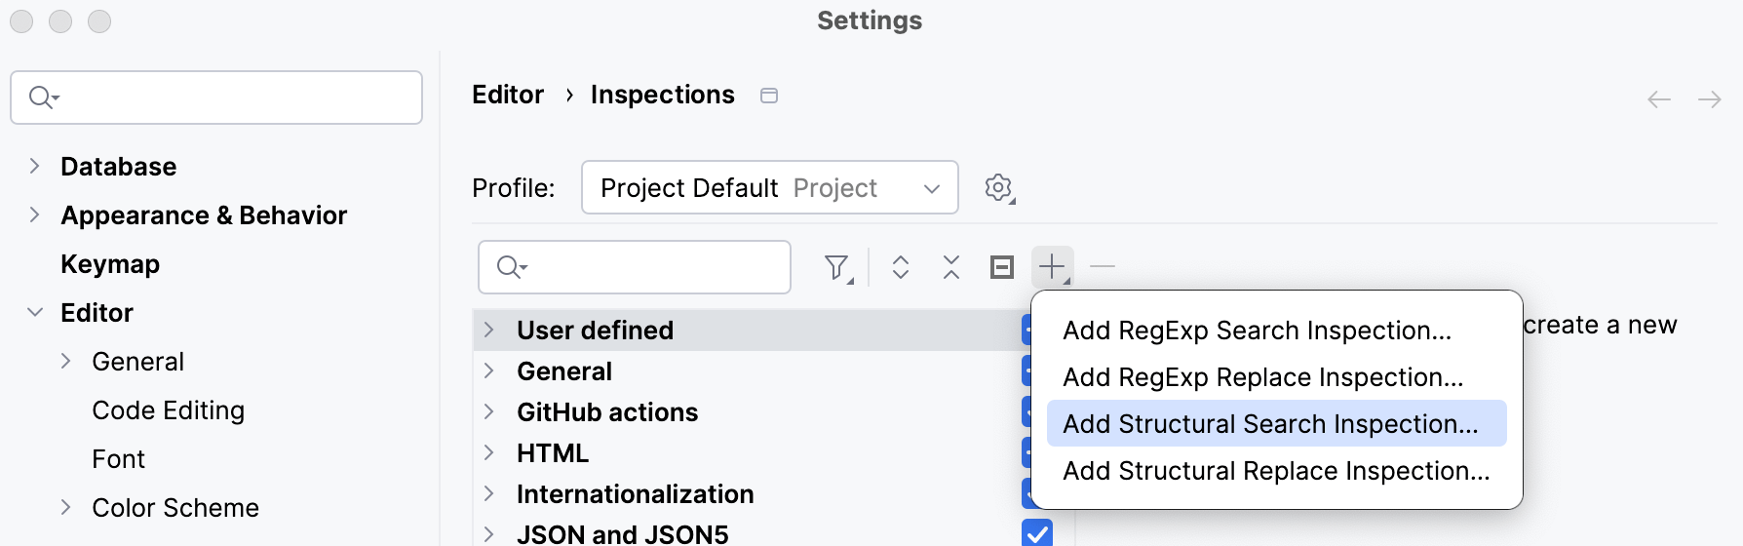Screen dimensions: 1743x546
Task: Collapse the Editor settings section
Action: 35,313
